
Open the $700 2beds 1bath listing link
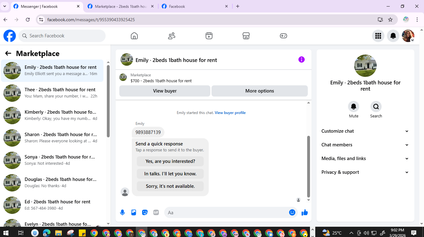[x=161, y=81]
